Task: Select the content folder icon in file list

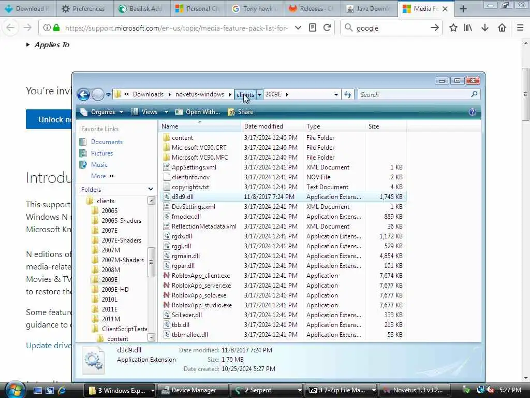Action: coord(166,138)
